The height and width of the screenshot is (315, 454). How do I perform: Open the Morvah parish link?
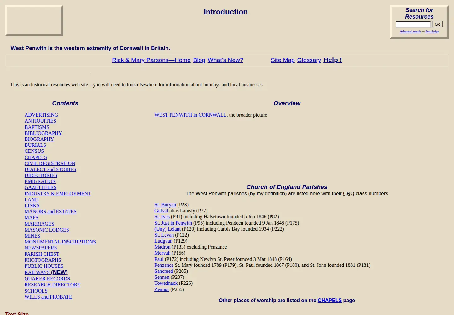click(x=162, y=253)
